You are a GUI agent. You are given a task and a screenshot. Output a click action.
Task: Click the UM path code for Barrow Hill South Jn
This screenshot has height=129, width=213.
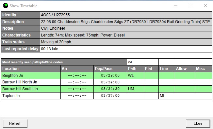click(x=131, y=89)
